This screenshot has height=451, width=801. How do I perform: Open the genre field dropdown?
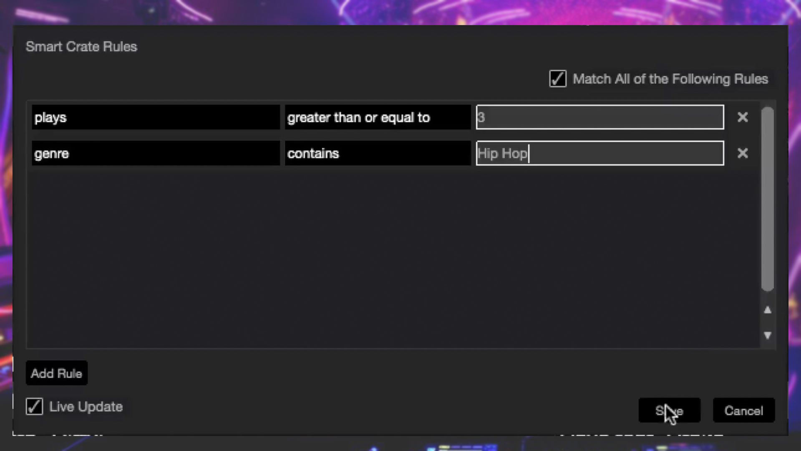156,153
